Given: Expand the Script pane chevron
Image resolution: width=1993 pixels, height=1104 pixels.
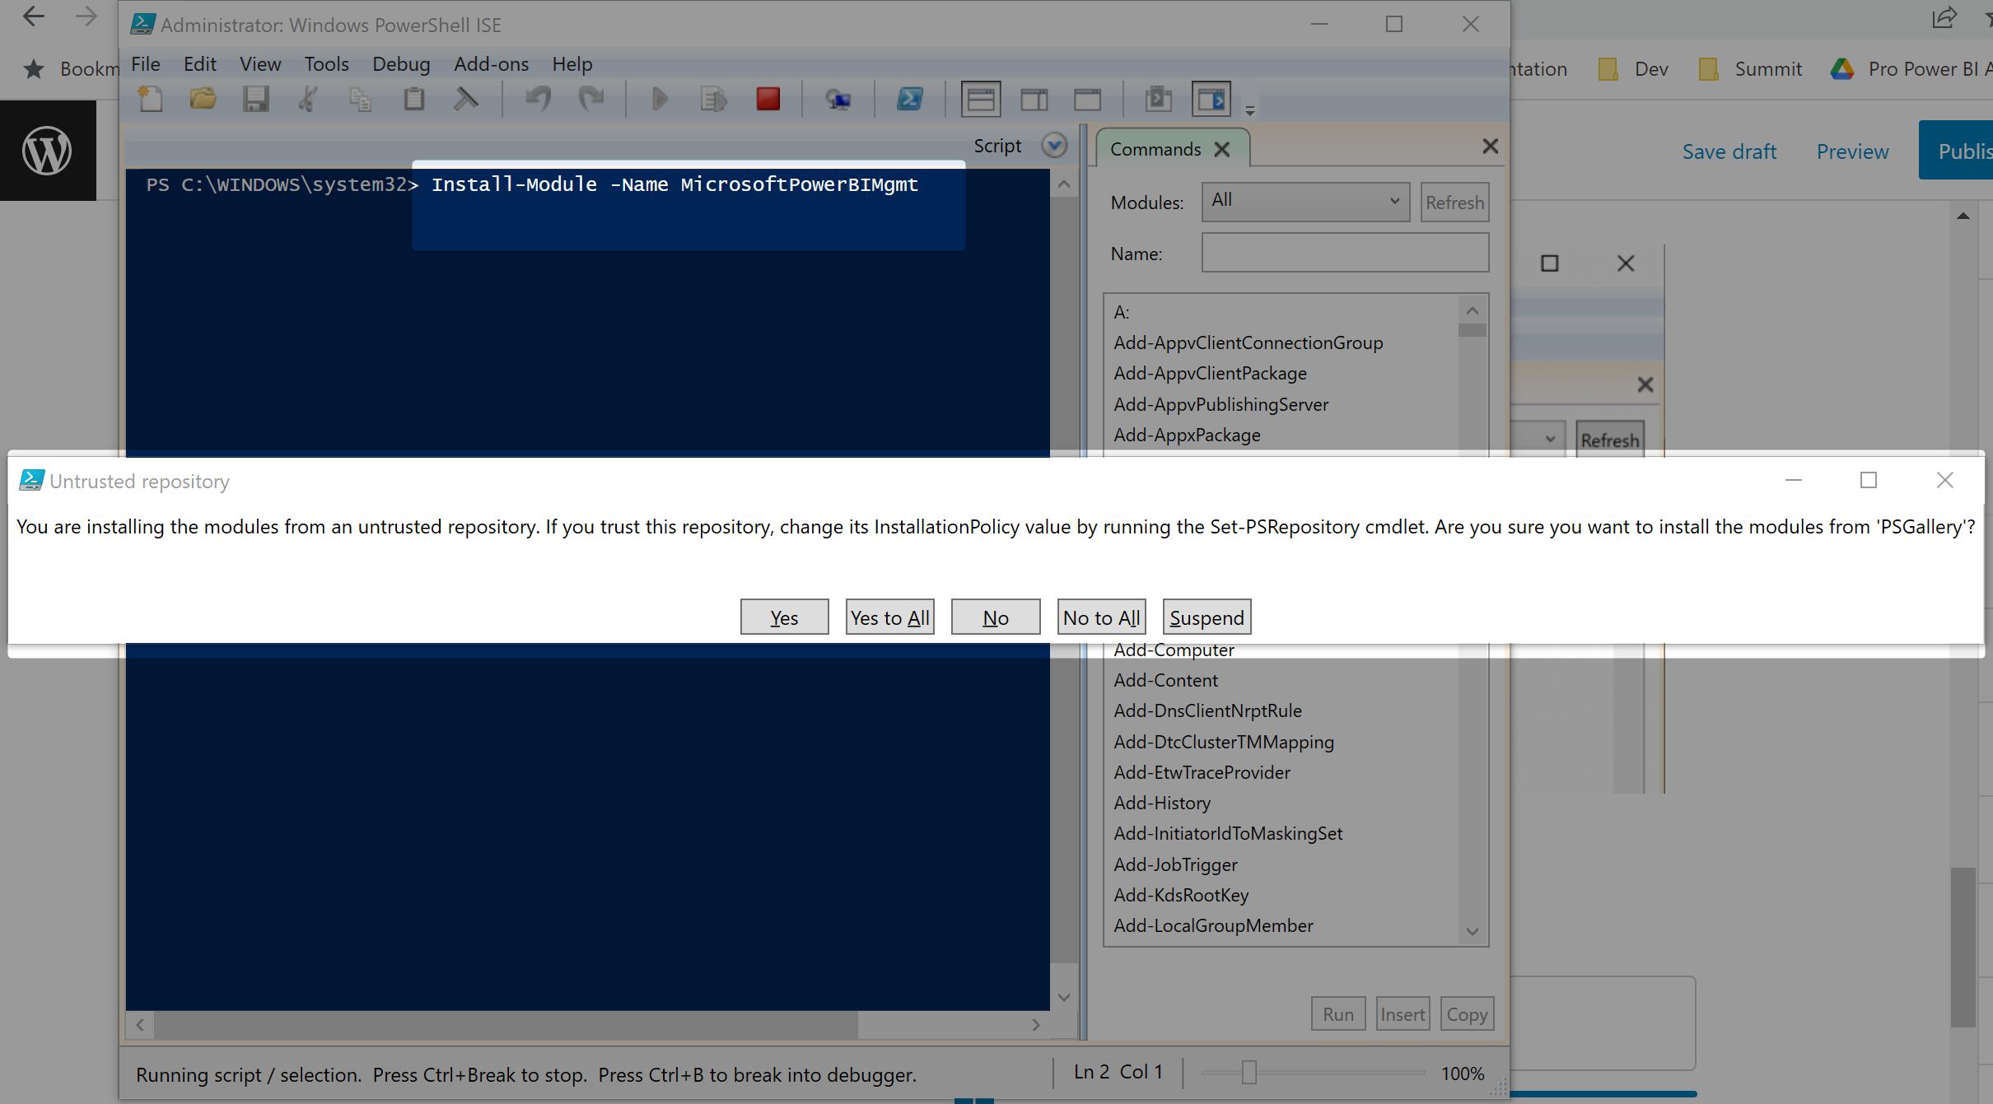Looking at the screenshot, I should click(1054, 146).
